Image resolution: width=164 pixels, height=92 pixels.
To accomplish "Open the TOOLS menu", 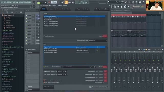I will (26, 2).
